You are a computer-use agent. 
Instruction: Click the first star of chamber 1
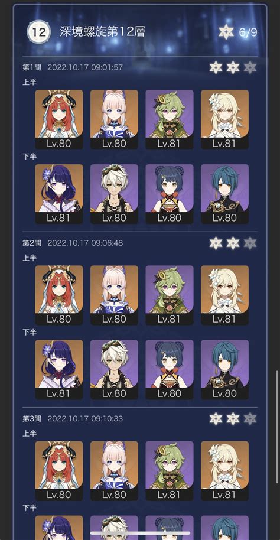[216, 67]
